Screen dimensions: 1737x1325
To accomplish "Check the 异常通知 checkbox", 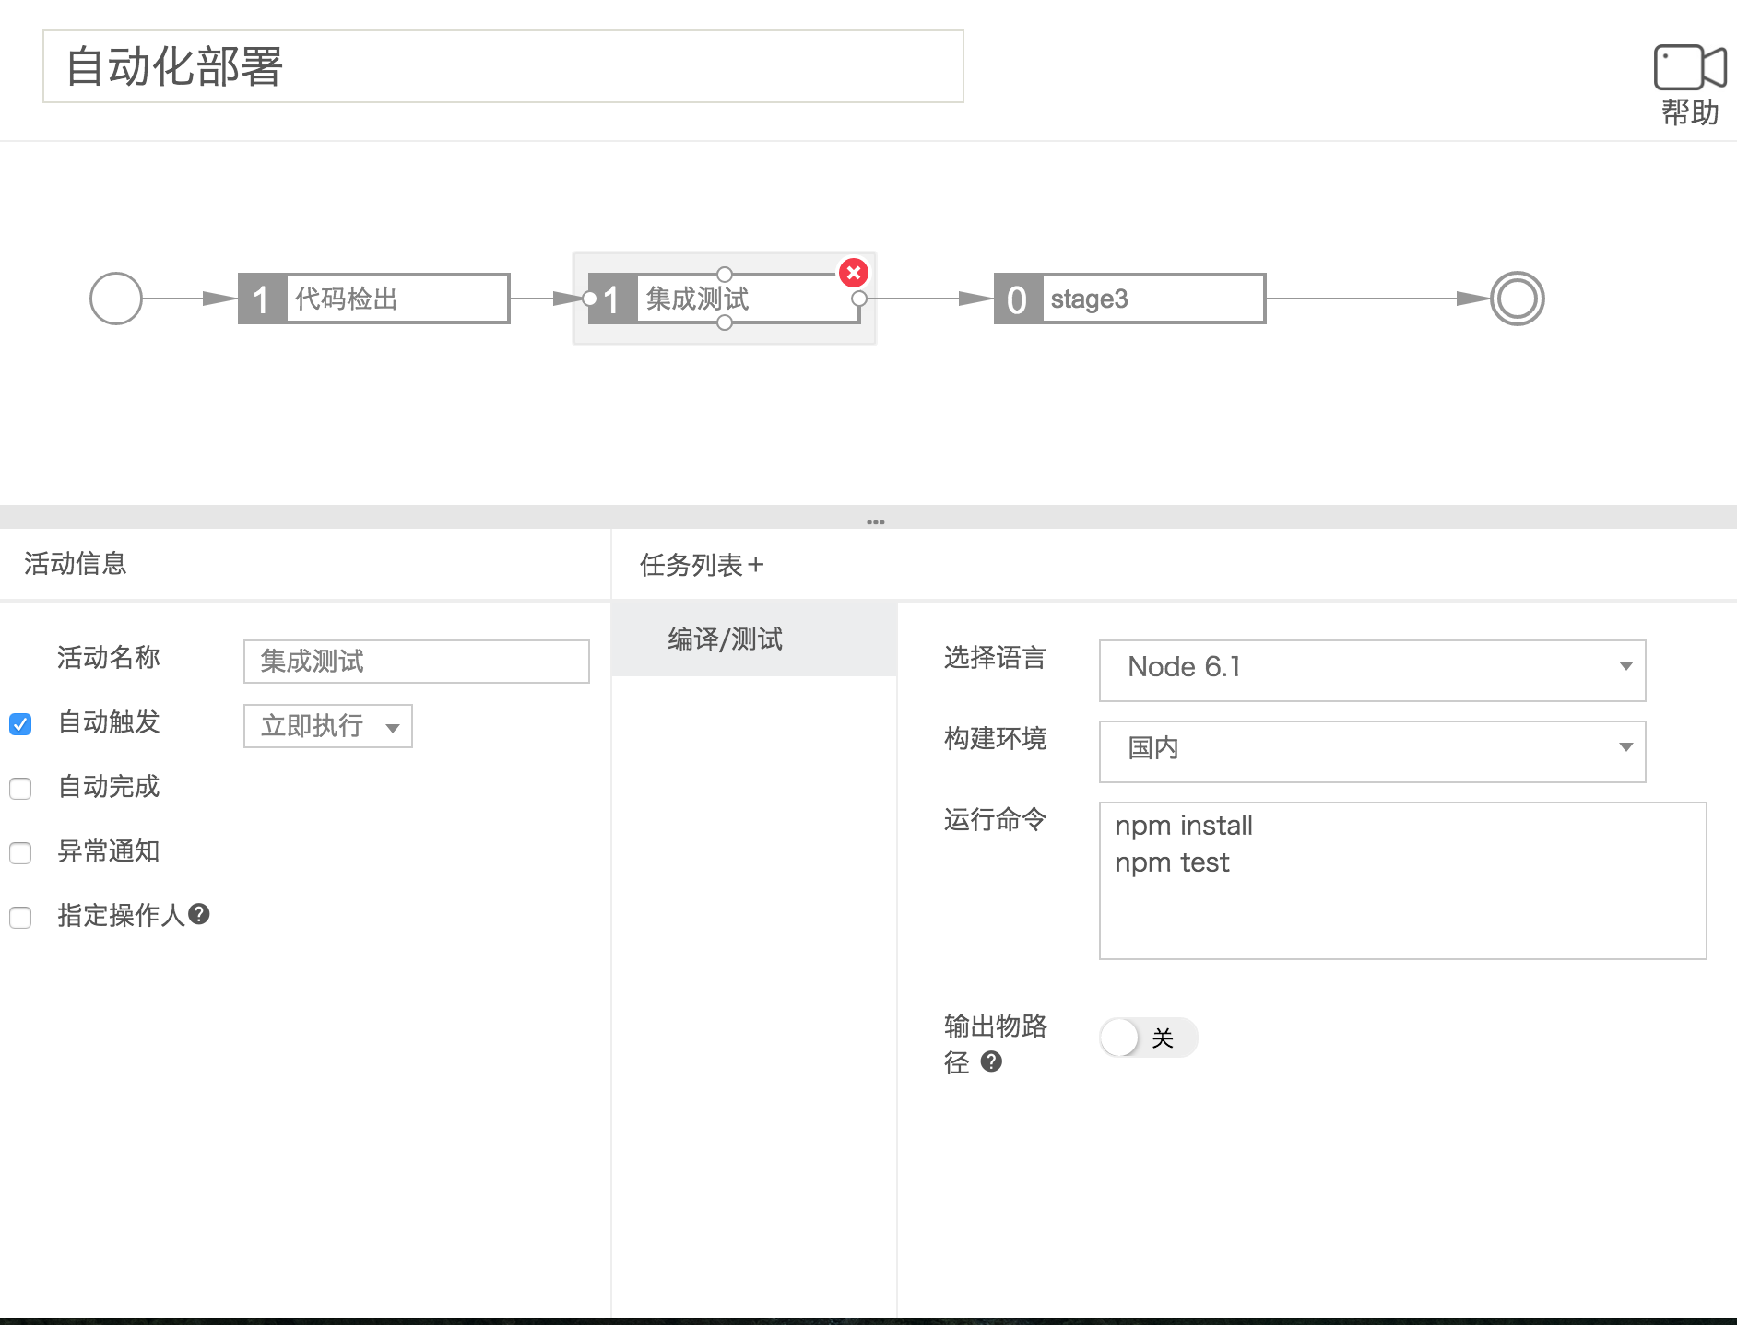I will click(x=20, y=853).
